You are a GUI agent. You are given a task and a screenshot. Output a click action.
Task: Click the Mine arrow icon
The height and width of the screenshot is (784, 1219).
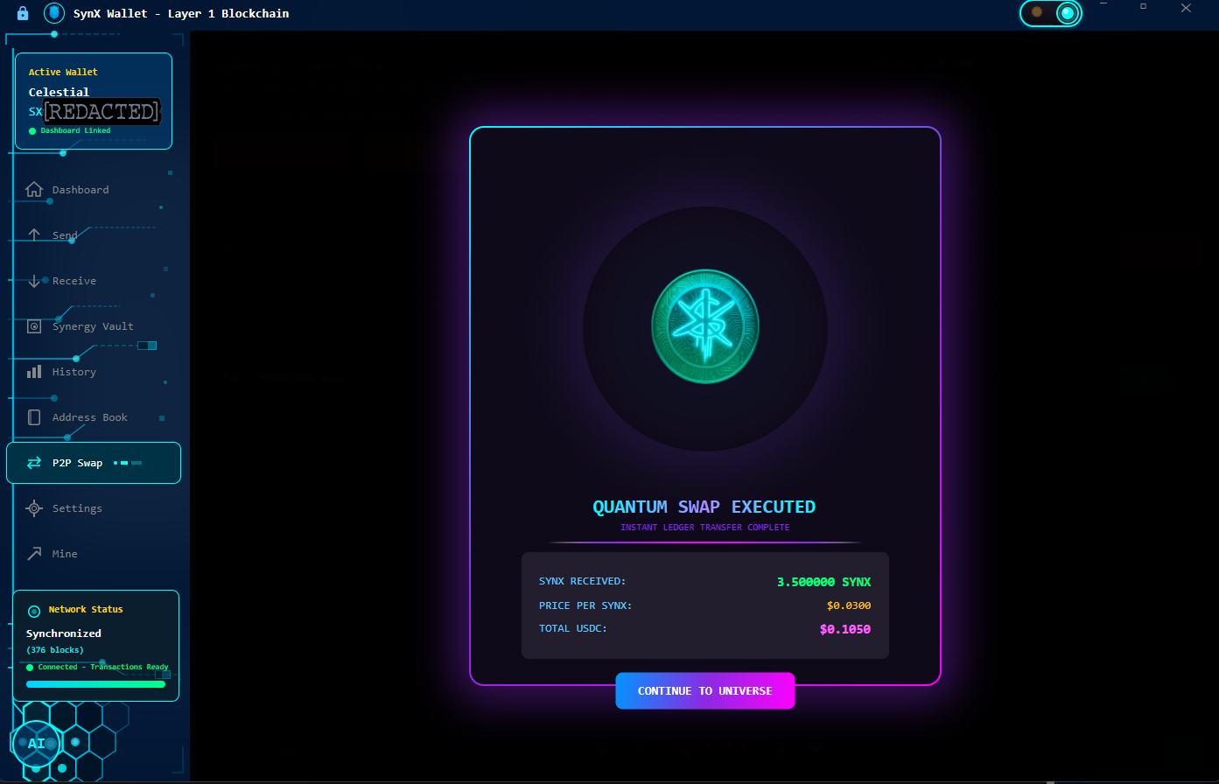coord(34,554)
